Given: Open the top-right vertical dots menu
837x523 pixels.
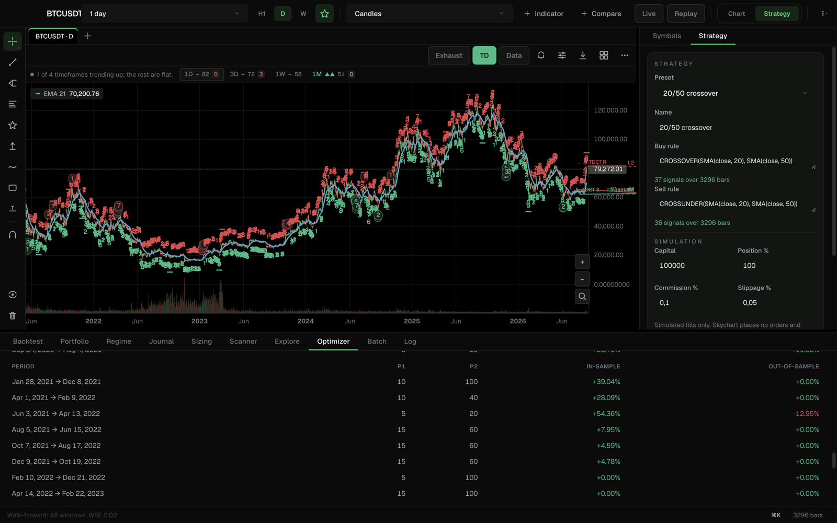Looking at the screenshot, I should pos(824,14).
